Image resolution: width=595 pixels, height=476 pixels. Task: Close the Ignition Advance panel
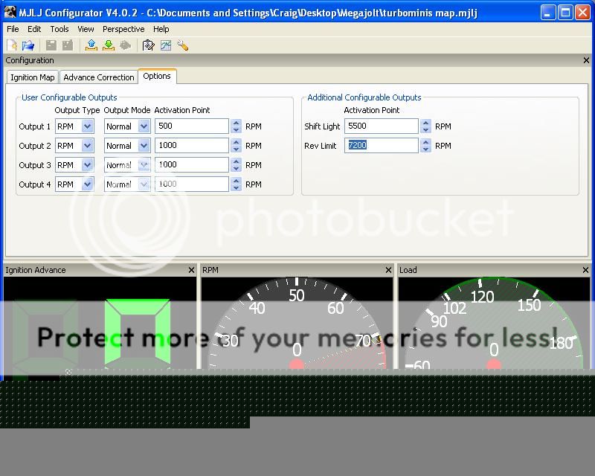191,270
